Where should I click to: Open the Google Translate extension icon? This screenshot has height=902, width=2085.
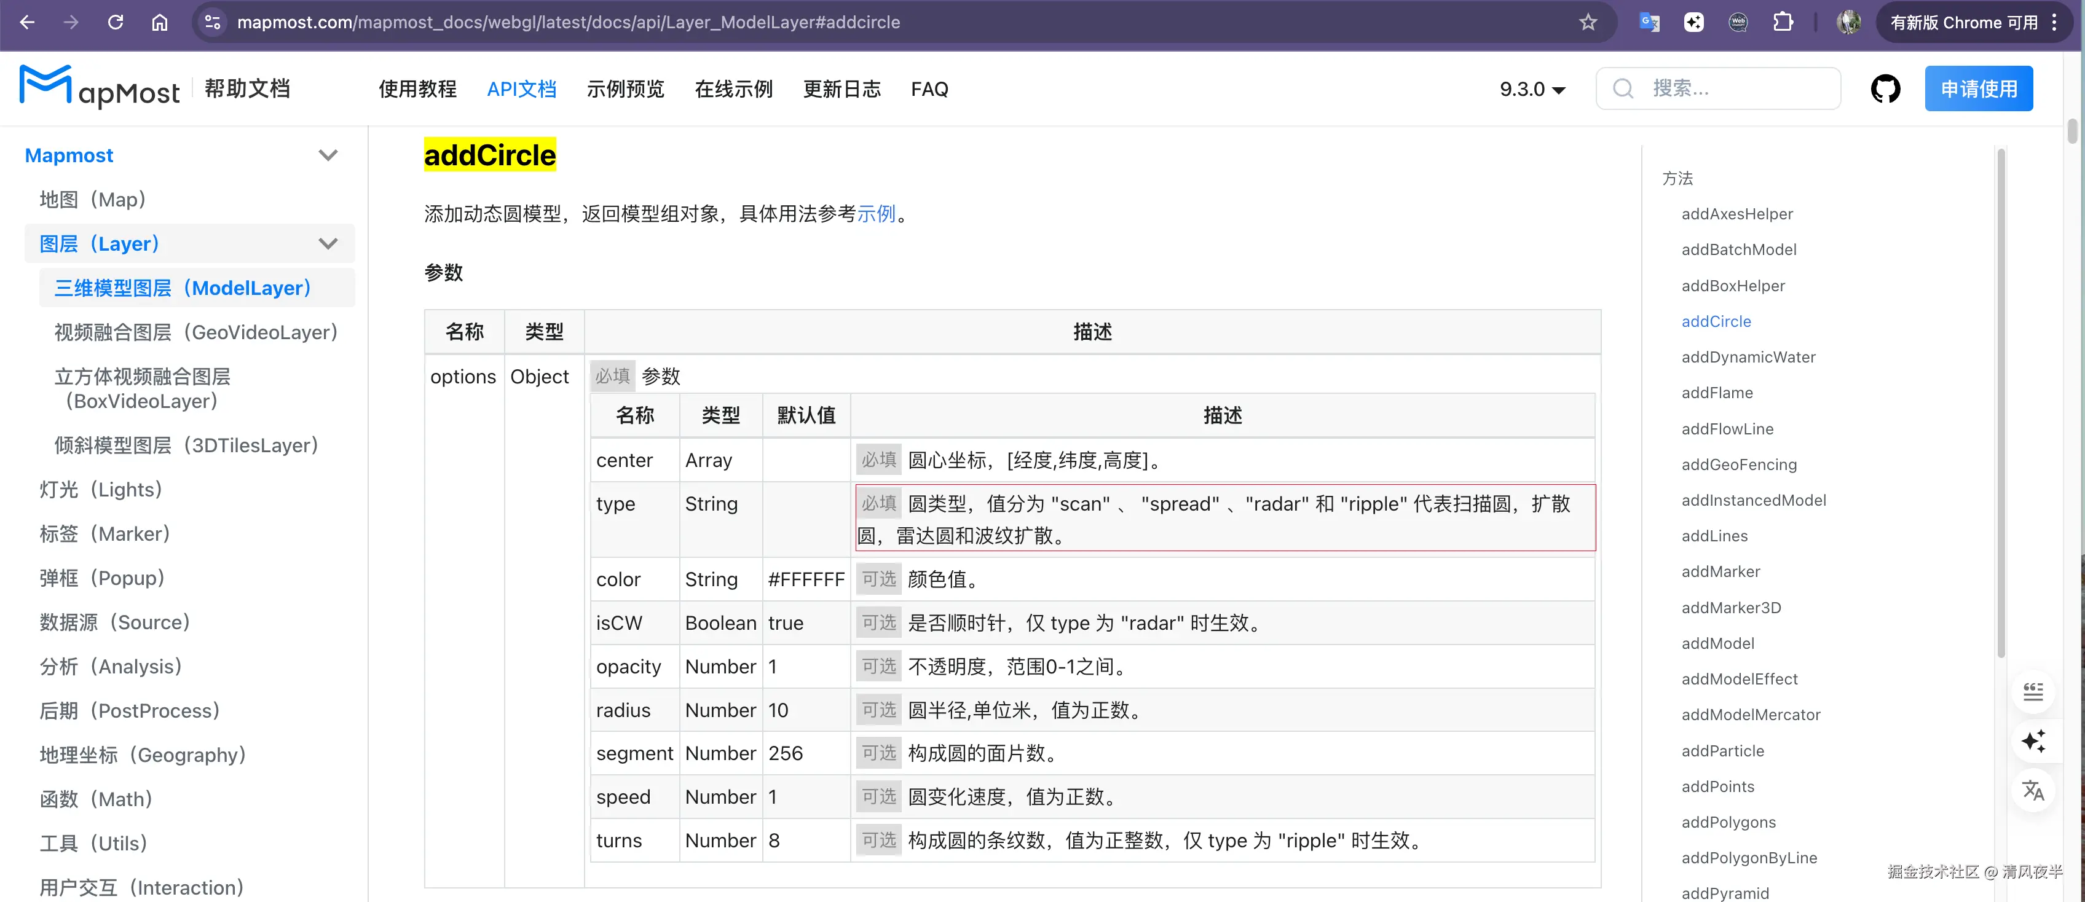tap(1649, 22)
